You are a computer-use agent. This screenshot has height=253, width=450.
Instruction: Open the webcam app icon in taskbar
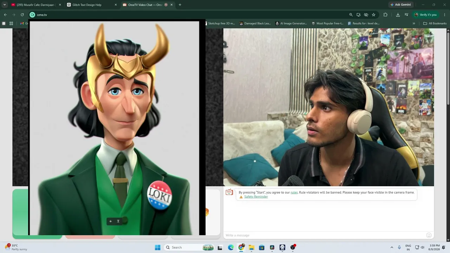click(282, 247)
